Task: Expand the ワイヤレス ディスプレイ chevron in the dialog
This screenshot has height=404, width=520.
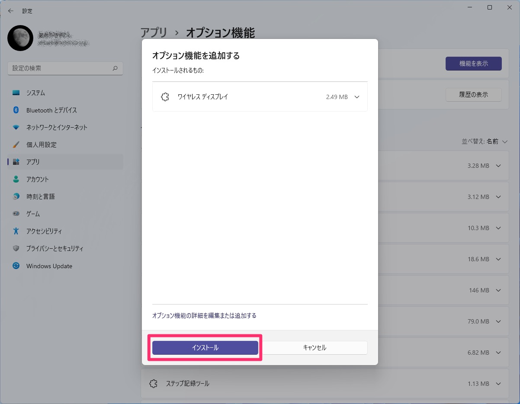Action: pyautogui.click(x=357, y=97)
